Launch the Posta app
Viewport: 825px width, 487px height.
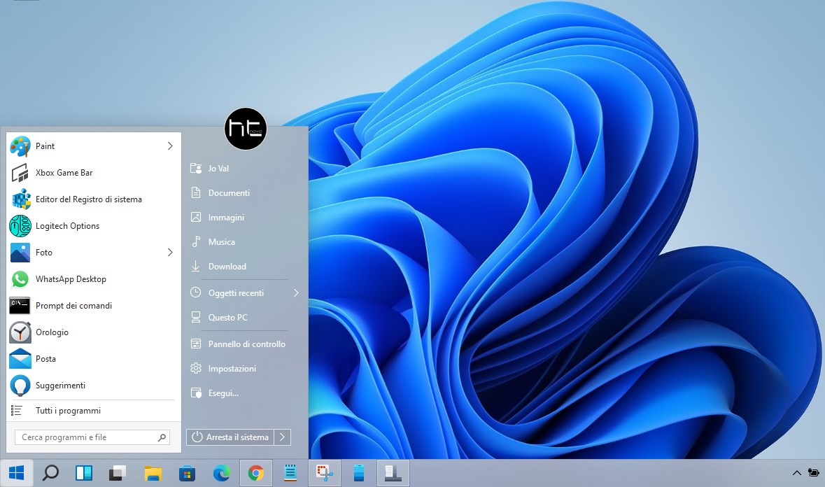[45, 359]
